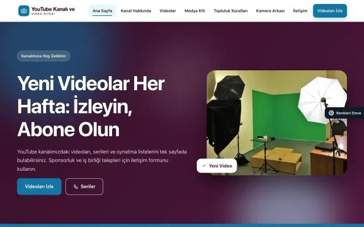The height and width of the screenshot is (227, 364).
Task: Open the İletişim nav link
Action: coord(300,11)
